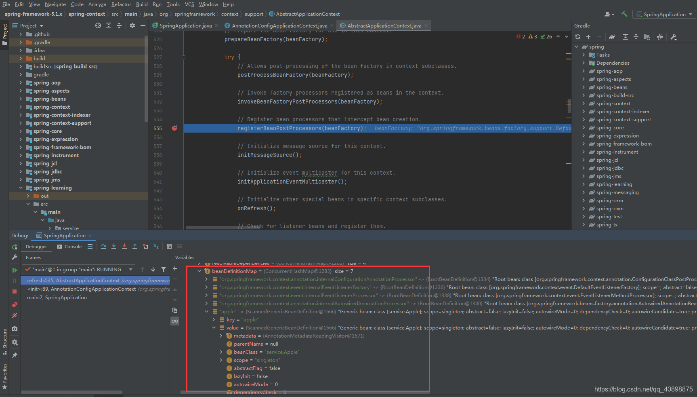Viewport: 697px width, 397px height.
Task: Click the Step Over icon
Action: click(103, 246)
